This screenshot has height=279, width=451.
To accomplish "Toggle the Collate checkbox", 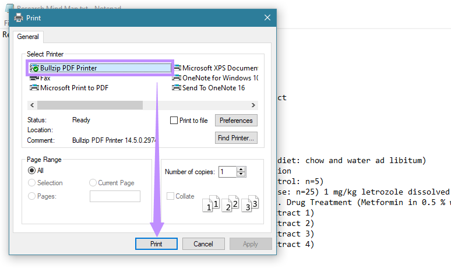I will [x=170, y=196].
